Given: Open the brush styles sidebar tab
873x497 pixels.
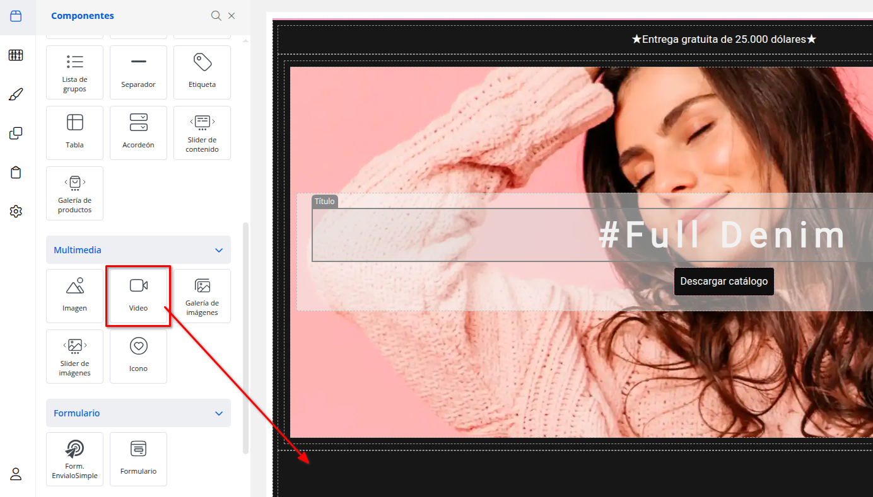Looking at the screenshot, I should point(16,94).
